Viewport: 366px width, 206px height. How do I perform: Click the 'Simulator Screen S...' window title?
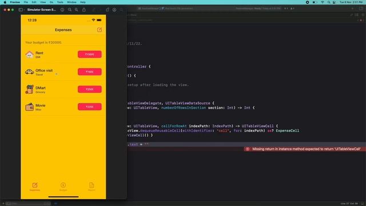(x=42, y=10)
